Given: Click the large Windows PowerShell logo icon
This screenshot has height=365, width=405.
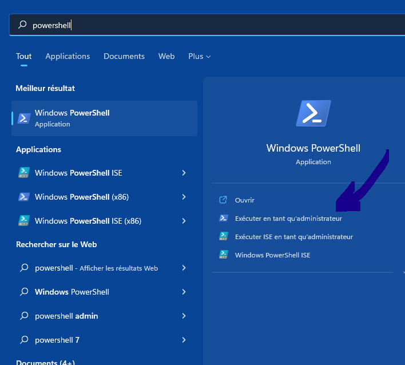Looking at the screenshot, I should point(313,113).
